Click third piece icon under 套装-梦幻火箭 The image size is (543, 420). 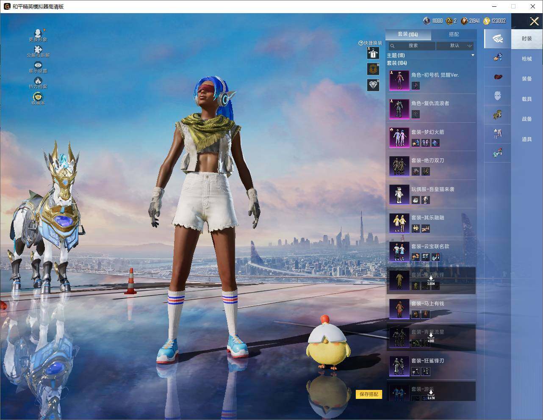click(x=435, y=143)
